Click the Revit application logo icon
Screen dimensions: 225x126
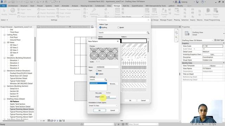[2, 2]
